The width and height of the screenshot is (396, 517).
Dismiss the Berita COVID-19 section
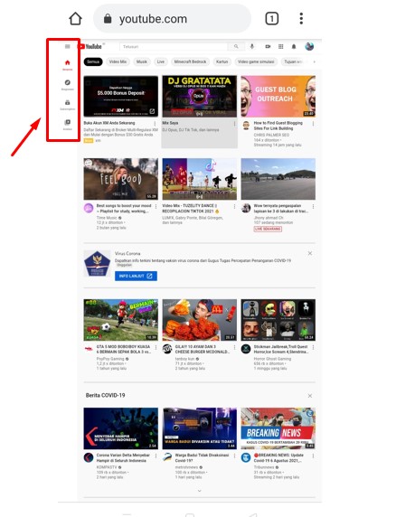[x=309, y=396]
